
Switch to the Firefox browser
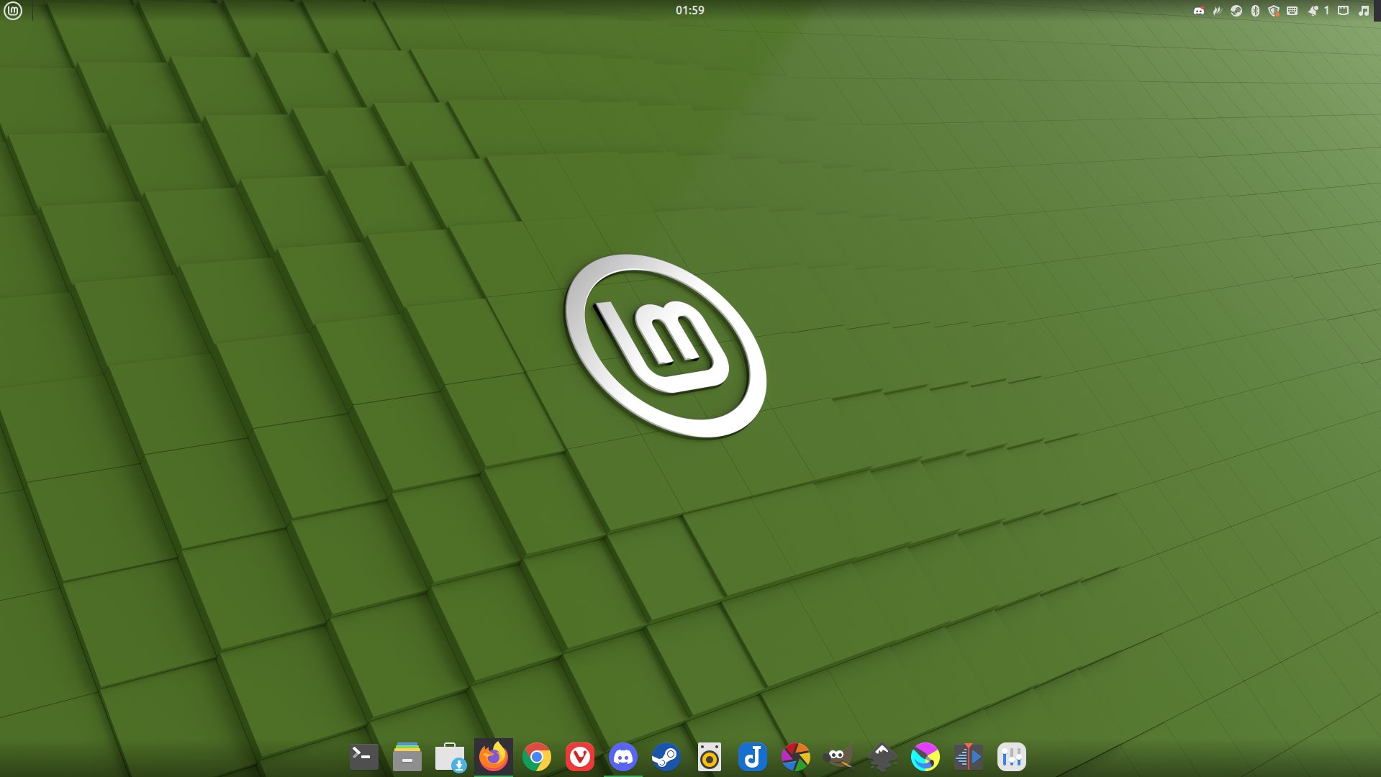(494, 757)
